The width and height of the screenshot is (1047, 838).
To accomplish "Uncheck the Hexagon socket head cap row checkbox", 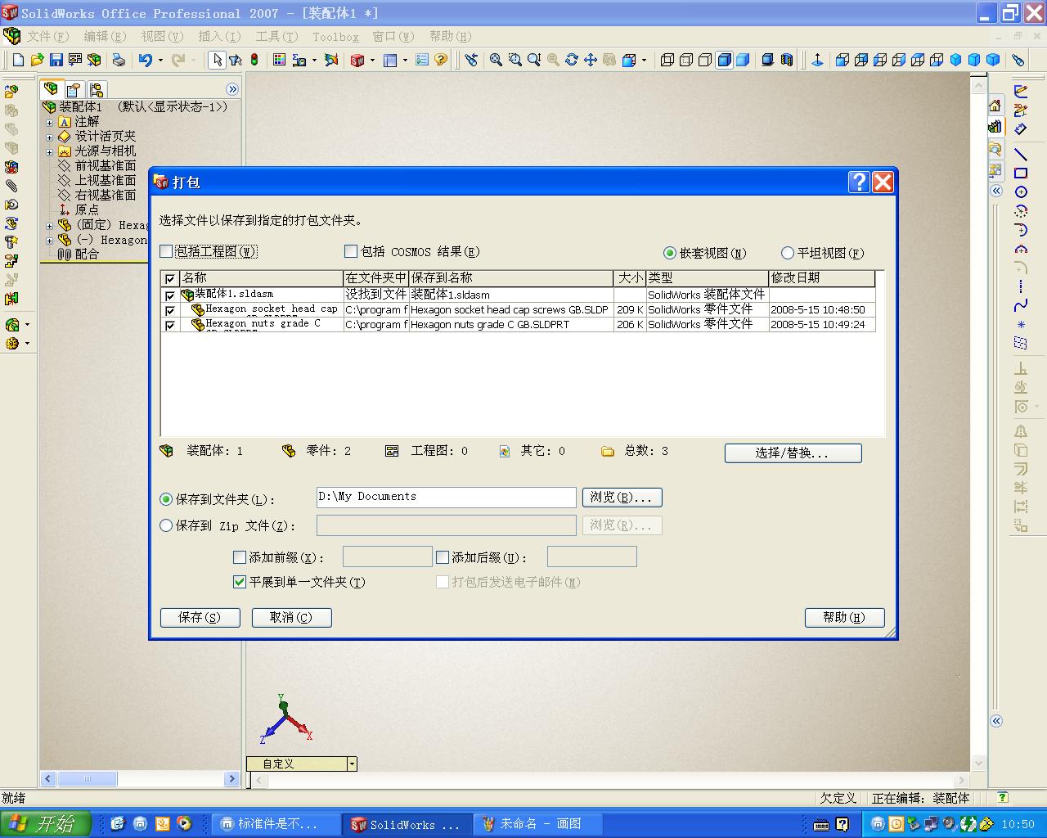I will [x=170, y=310].
